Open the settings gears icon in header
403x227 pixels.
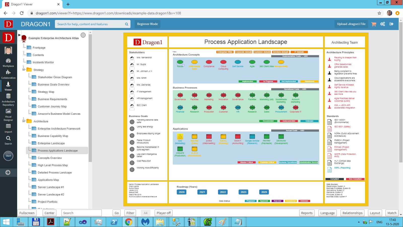pos(383,24)
